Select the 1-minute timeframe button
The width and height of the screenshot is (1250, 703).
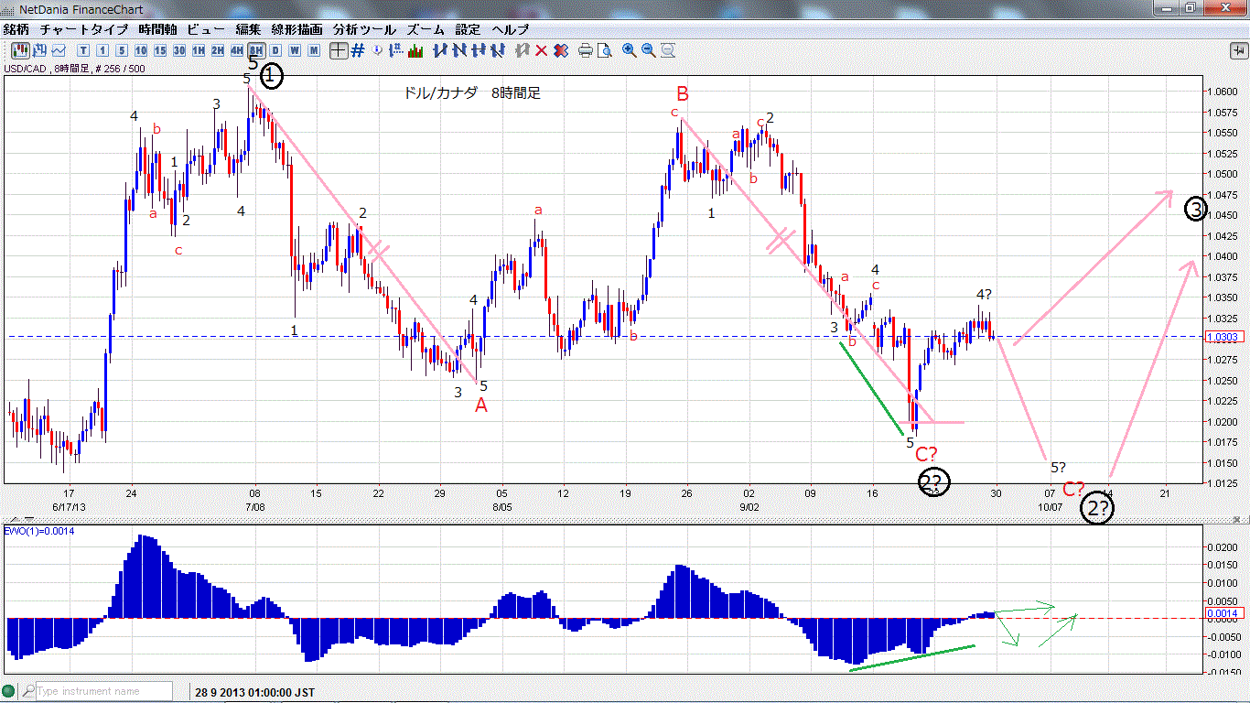click(x=102, y=50)
